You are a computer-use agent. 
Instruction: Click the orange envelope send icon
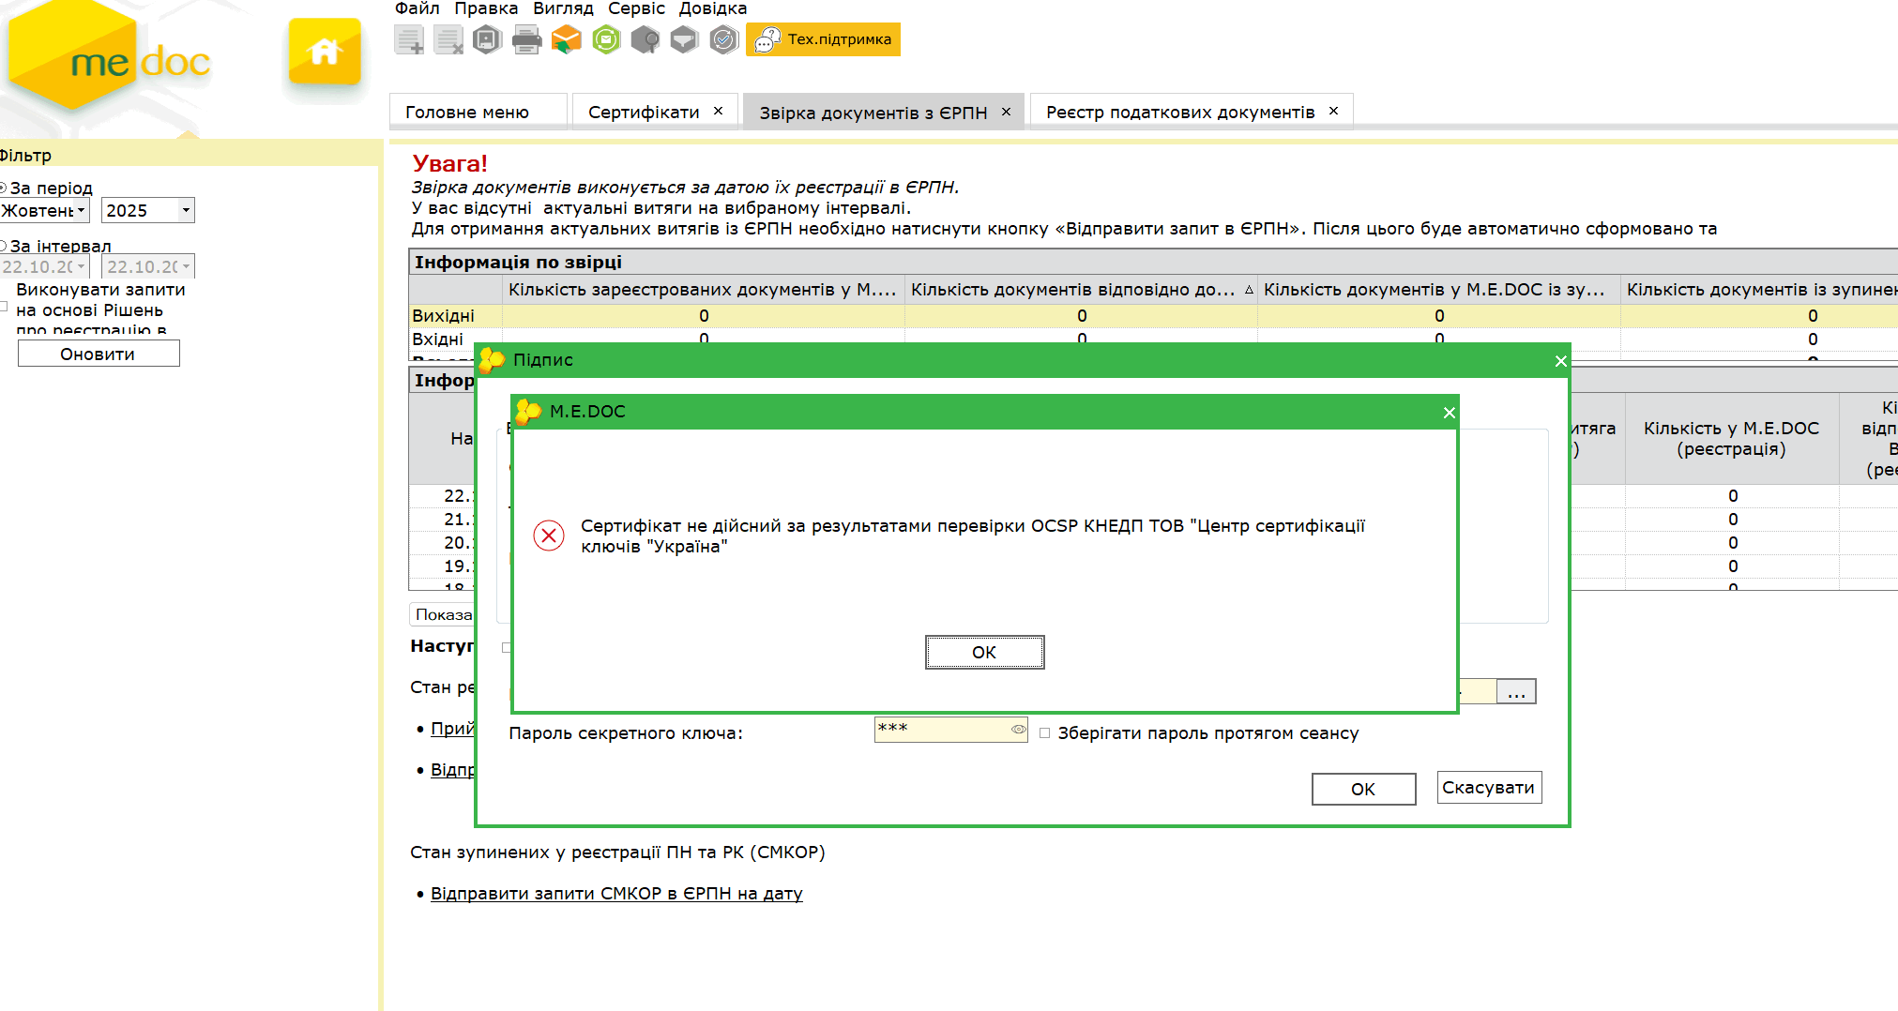tap(566, 40)
